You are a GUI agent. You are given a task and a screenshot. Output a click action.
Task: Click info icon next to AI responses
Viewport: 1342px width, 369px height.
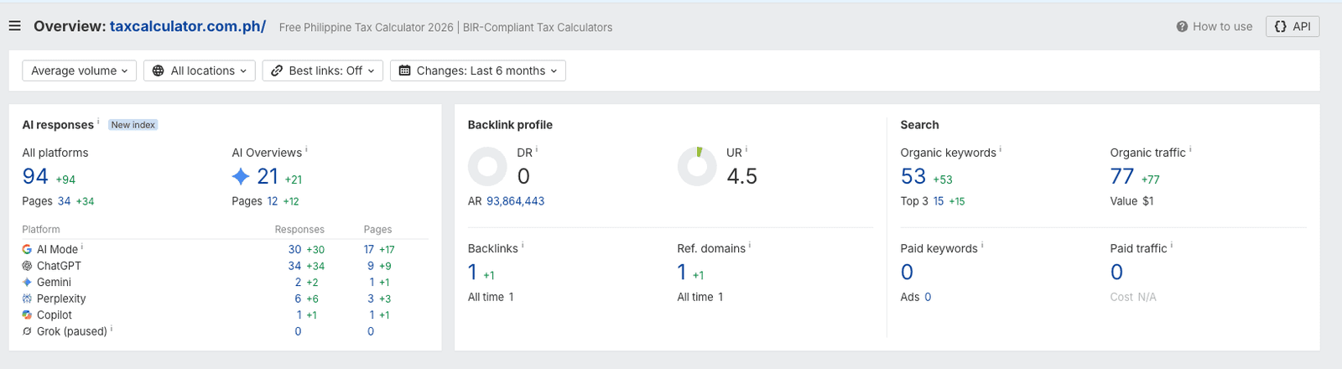[98, 122]
